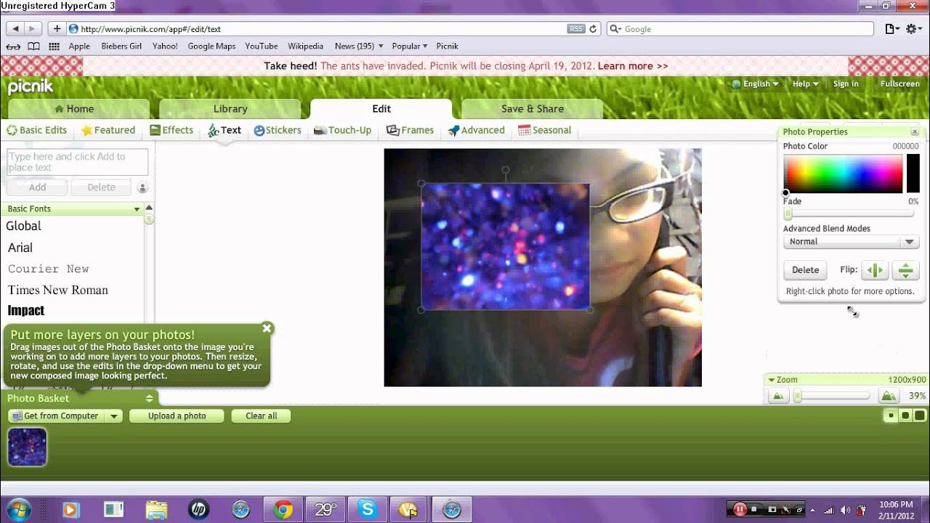The image size is (930, 523).
Task: Open the English language dropdown
Action: click(756, 84)
